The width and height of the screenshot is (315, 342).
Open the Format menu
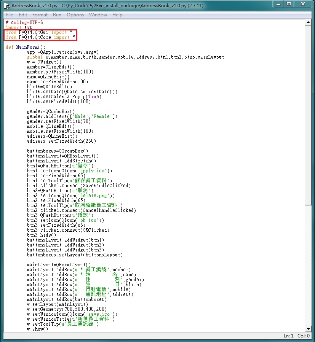click(x=40, y=15)
